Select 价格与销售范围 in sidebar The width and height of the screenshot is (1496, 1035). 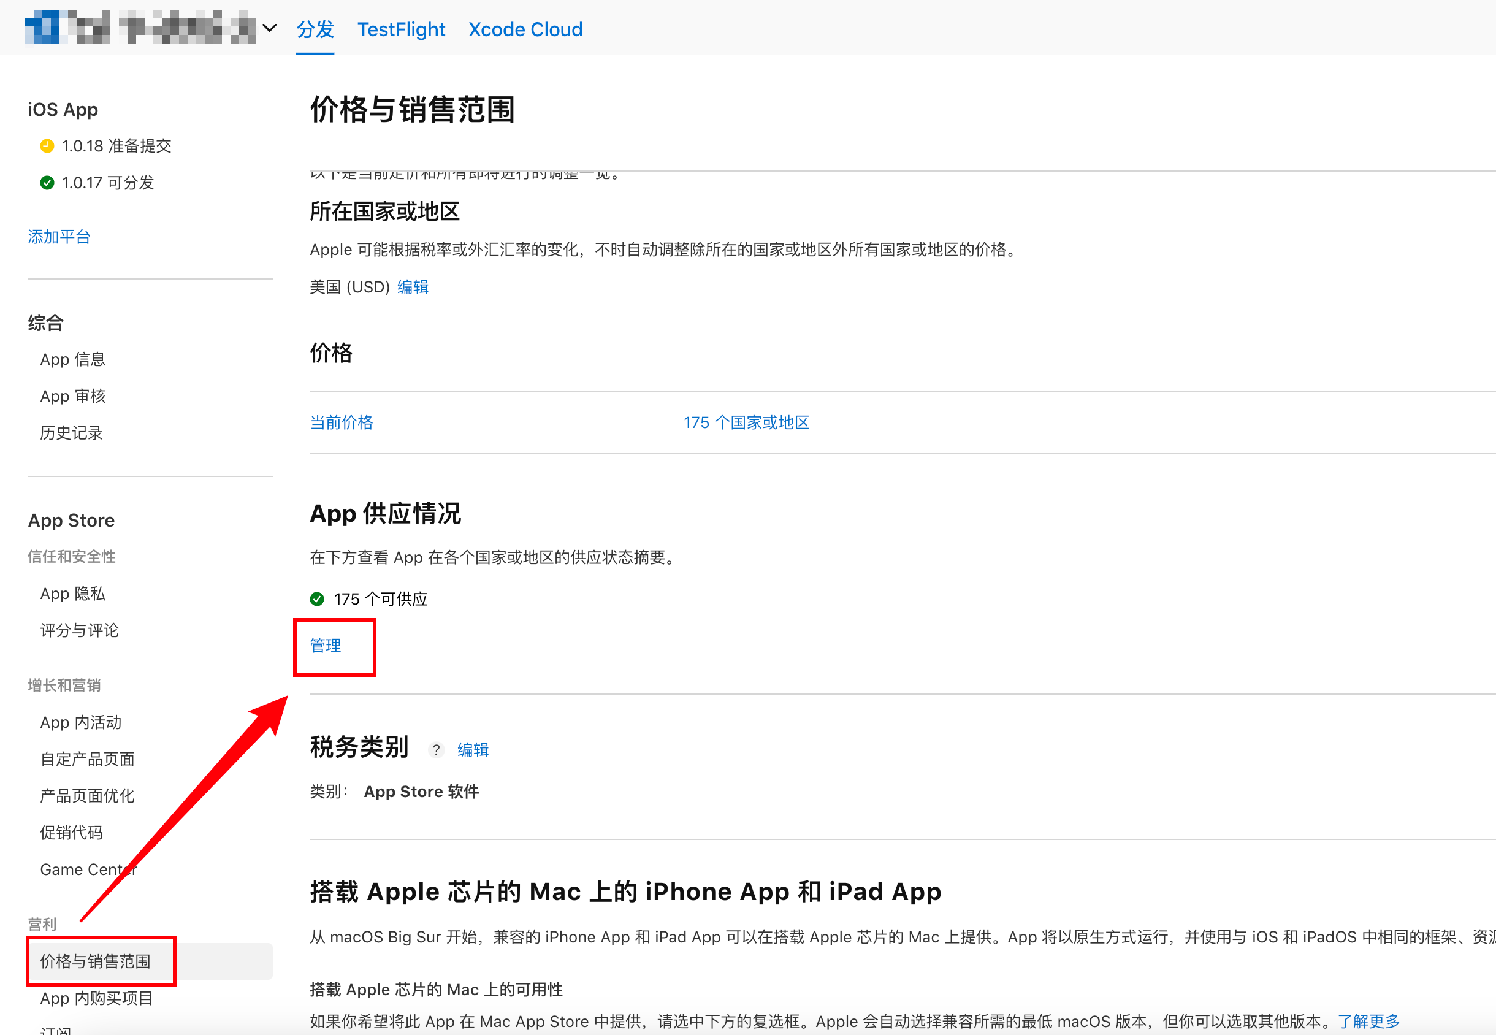[150, 961]
